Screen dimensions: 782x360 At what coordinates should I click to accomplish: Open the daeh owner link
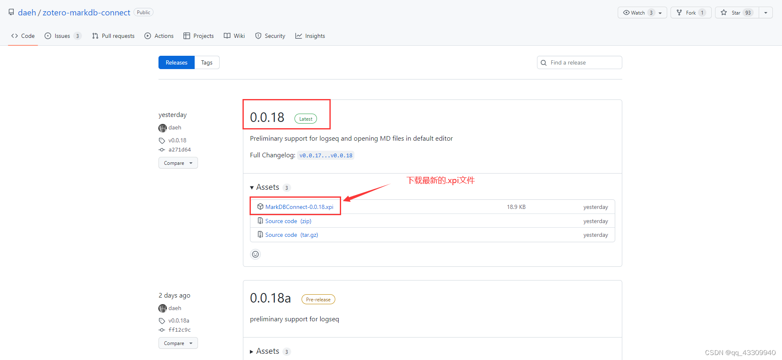point(27,12)
